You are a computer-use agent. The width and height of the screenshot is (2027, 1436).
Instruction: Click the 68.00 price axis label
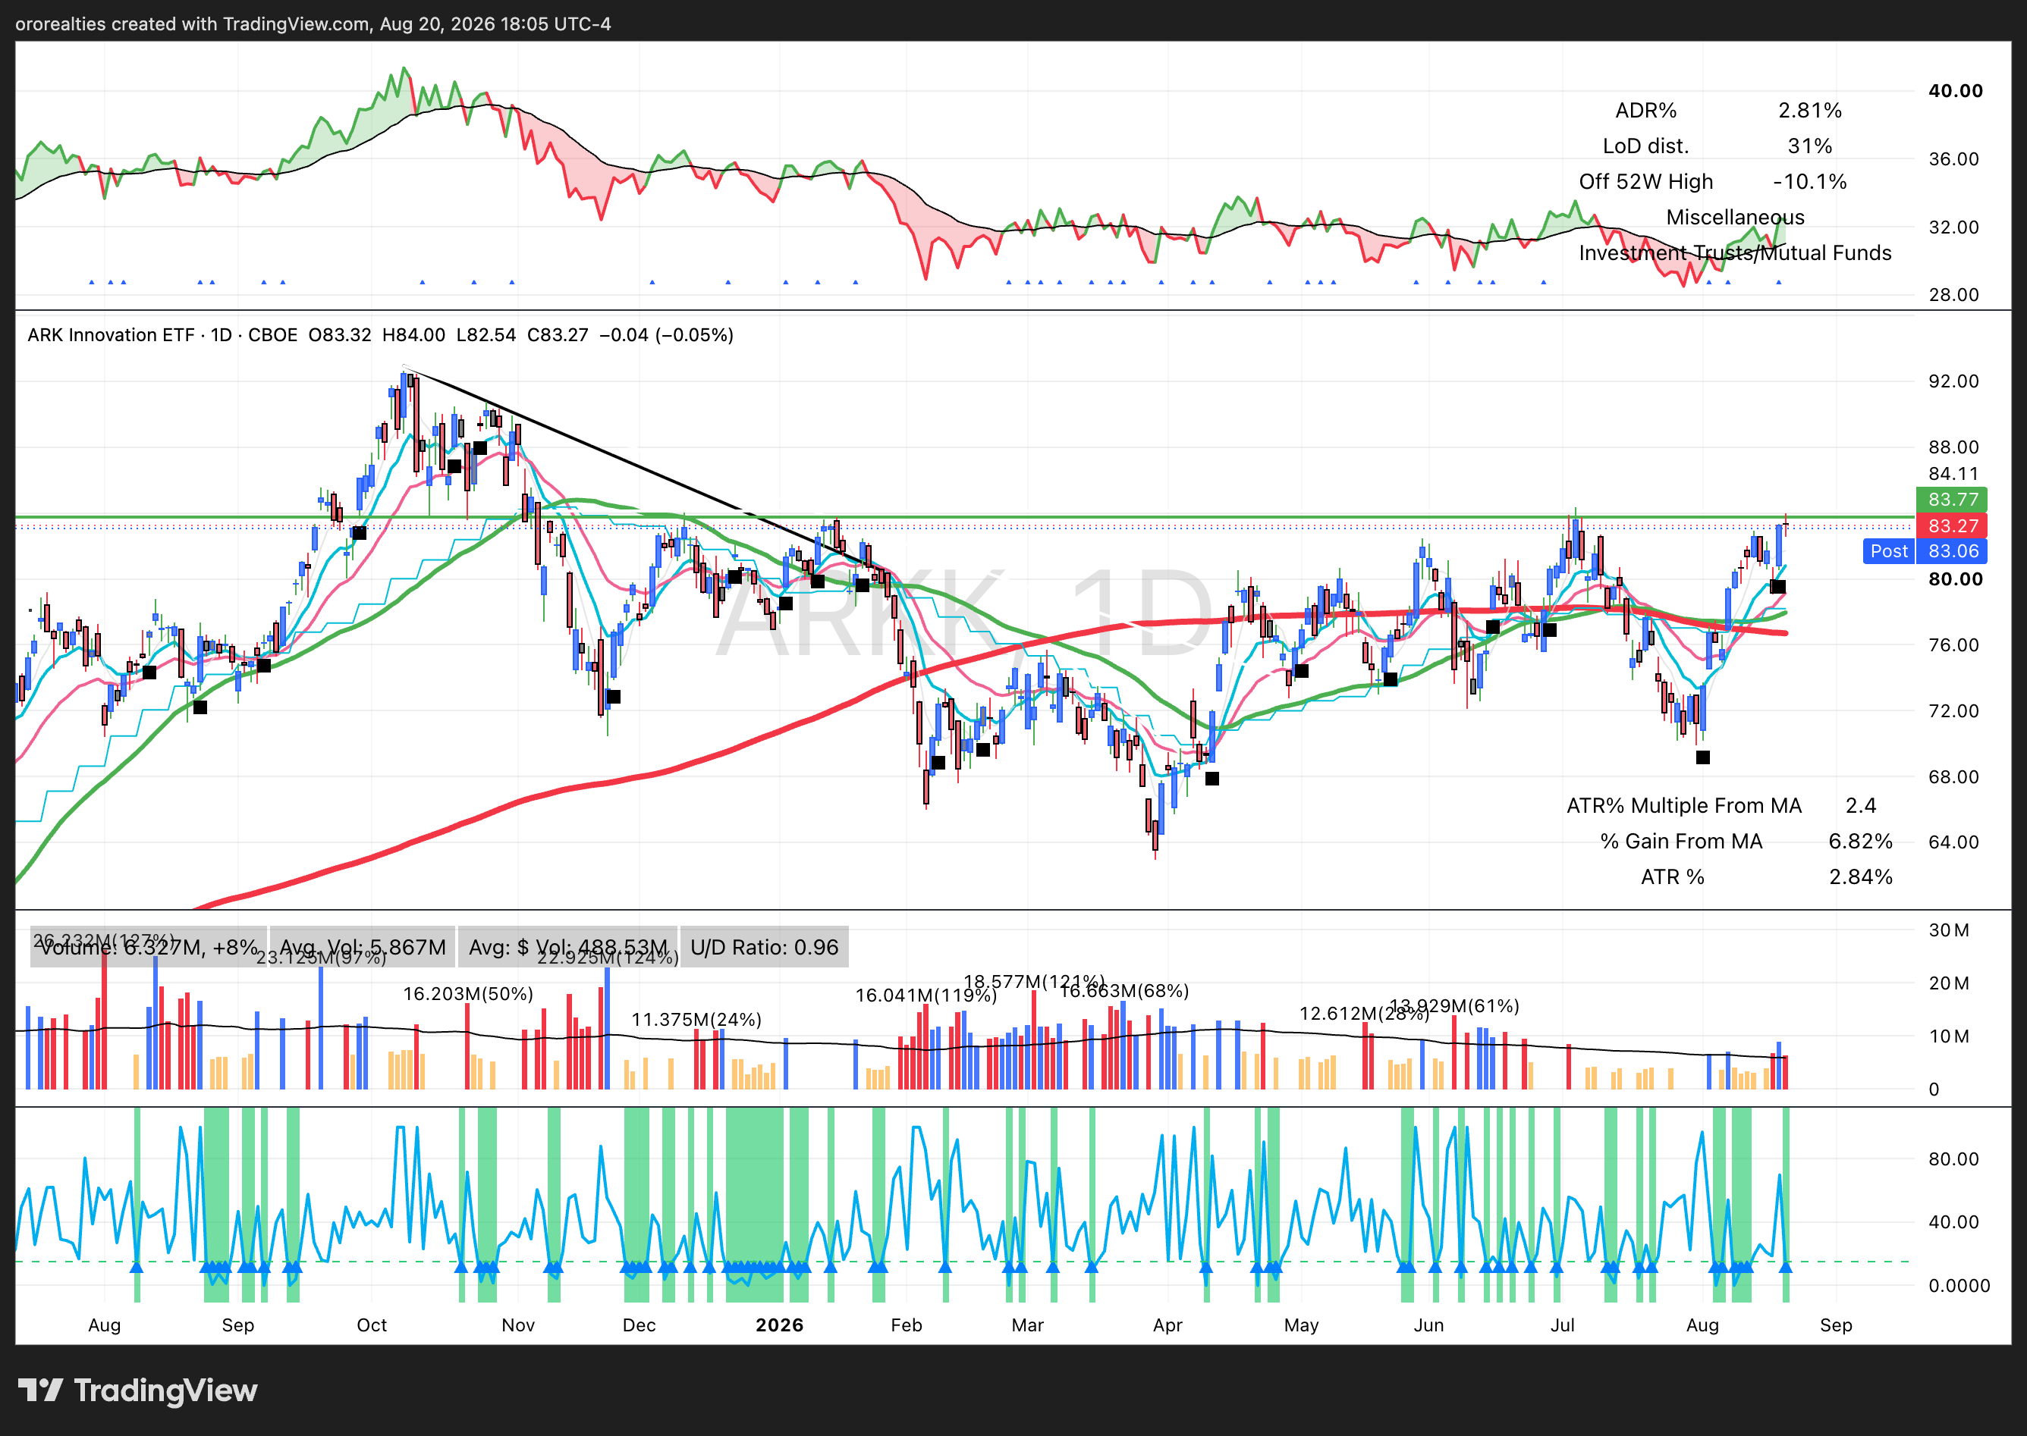[x=1953, y=776]
